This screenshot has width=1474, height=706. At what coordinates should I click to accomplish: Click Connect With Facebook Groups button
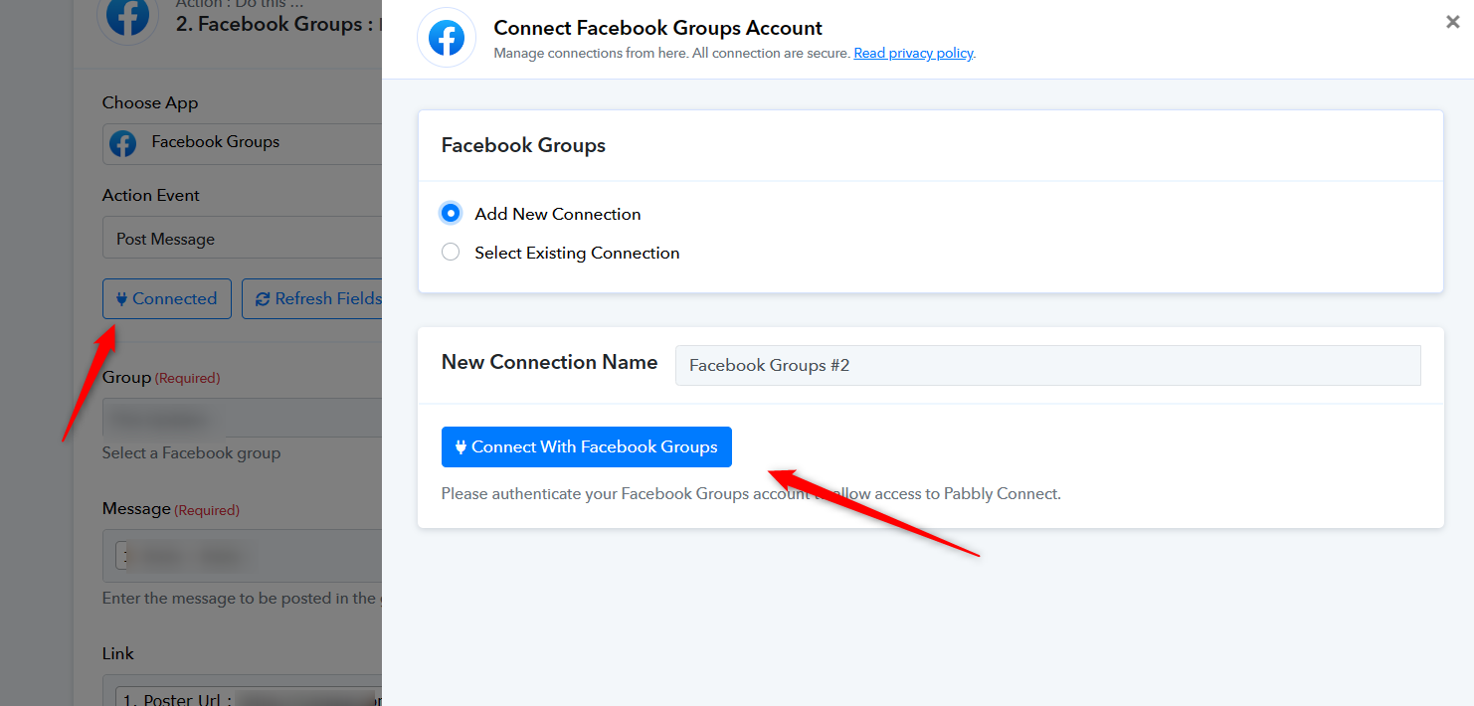[x=587, y=447]
